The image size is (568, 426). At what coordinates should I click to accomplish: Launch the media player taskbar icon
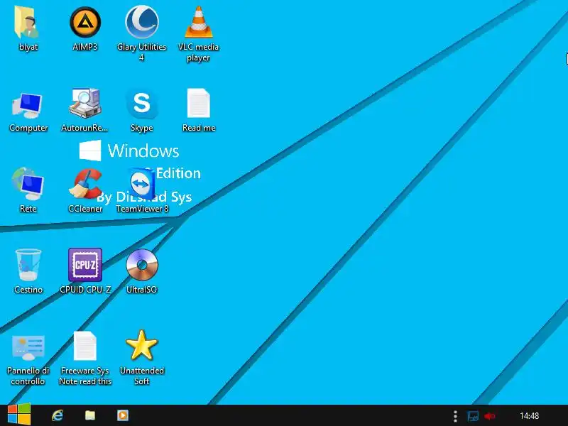123,415
